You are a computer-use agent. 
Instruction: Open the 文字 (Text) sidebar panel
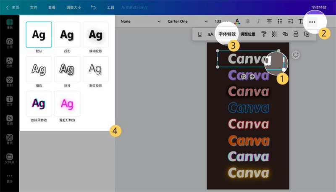[9, 101]
